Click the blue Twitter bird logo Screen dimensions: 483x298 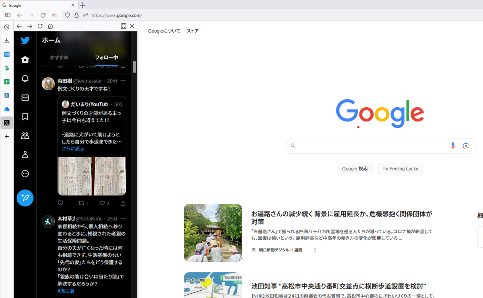tap(25, 40)
